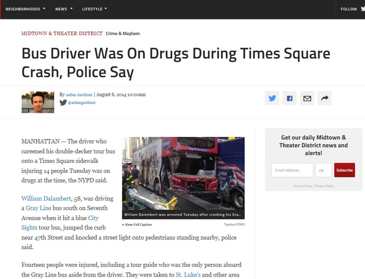The image size is (365, 279).
Task: Open the William Dalambert link
Action: [x=46, y=198]
